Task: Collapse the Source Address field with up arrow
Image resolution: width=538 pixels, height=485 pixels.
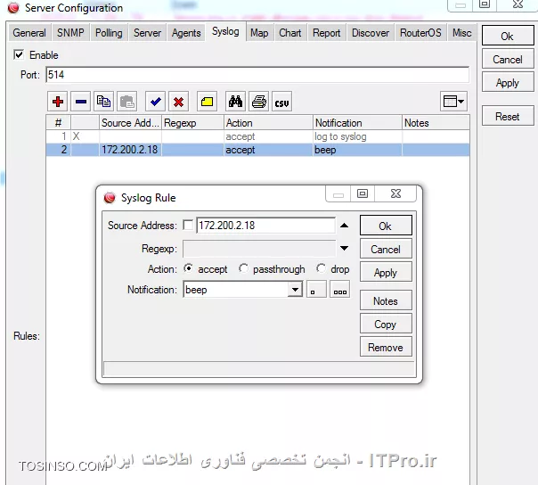Action: (x=344, y=226)
